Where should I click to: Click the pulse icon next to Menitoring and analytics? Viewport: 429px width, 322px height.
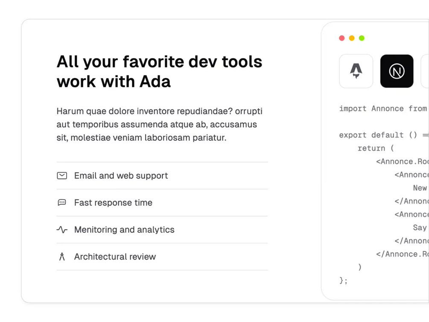(62, 230)
